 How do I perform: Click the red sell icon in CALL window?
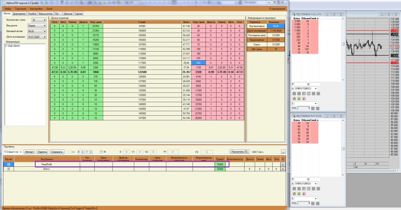coord(304,98)
